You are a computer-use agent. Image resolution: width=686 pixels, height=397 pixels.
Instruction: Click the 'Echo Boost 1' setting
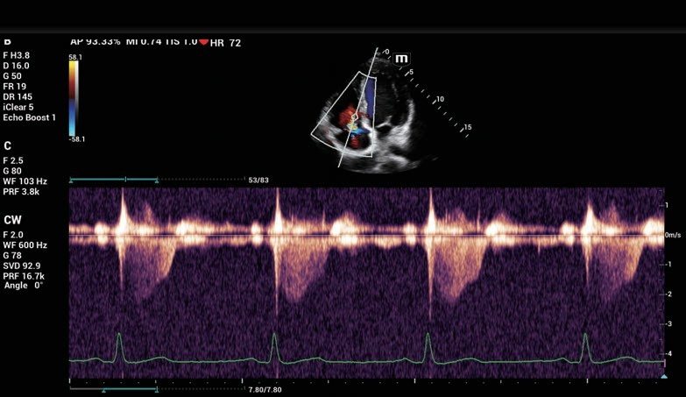pyautogui.click(x=29, y=117)
